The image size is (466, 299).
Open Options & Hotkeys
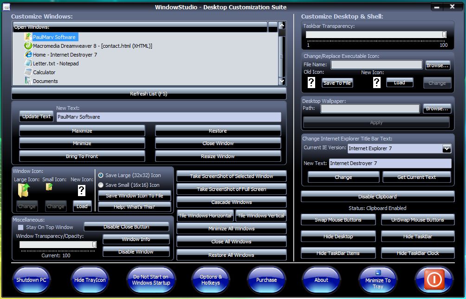point(210,280)
